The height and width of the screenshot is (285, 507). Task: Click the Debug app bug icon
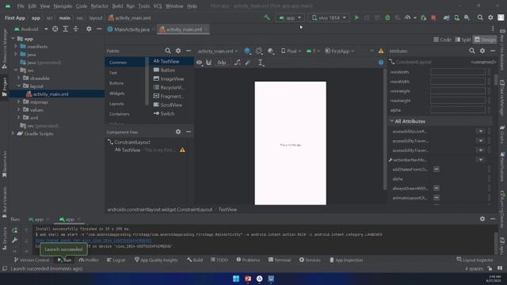click(x=387, y=17)
